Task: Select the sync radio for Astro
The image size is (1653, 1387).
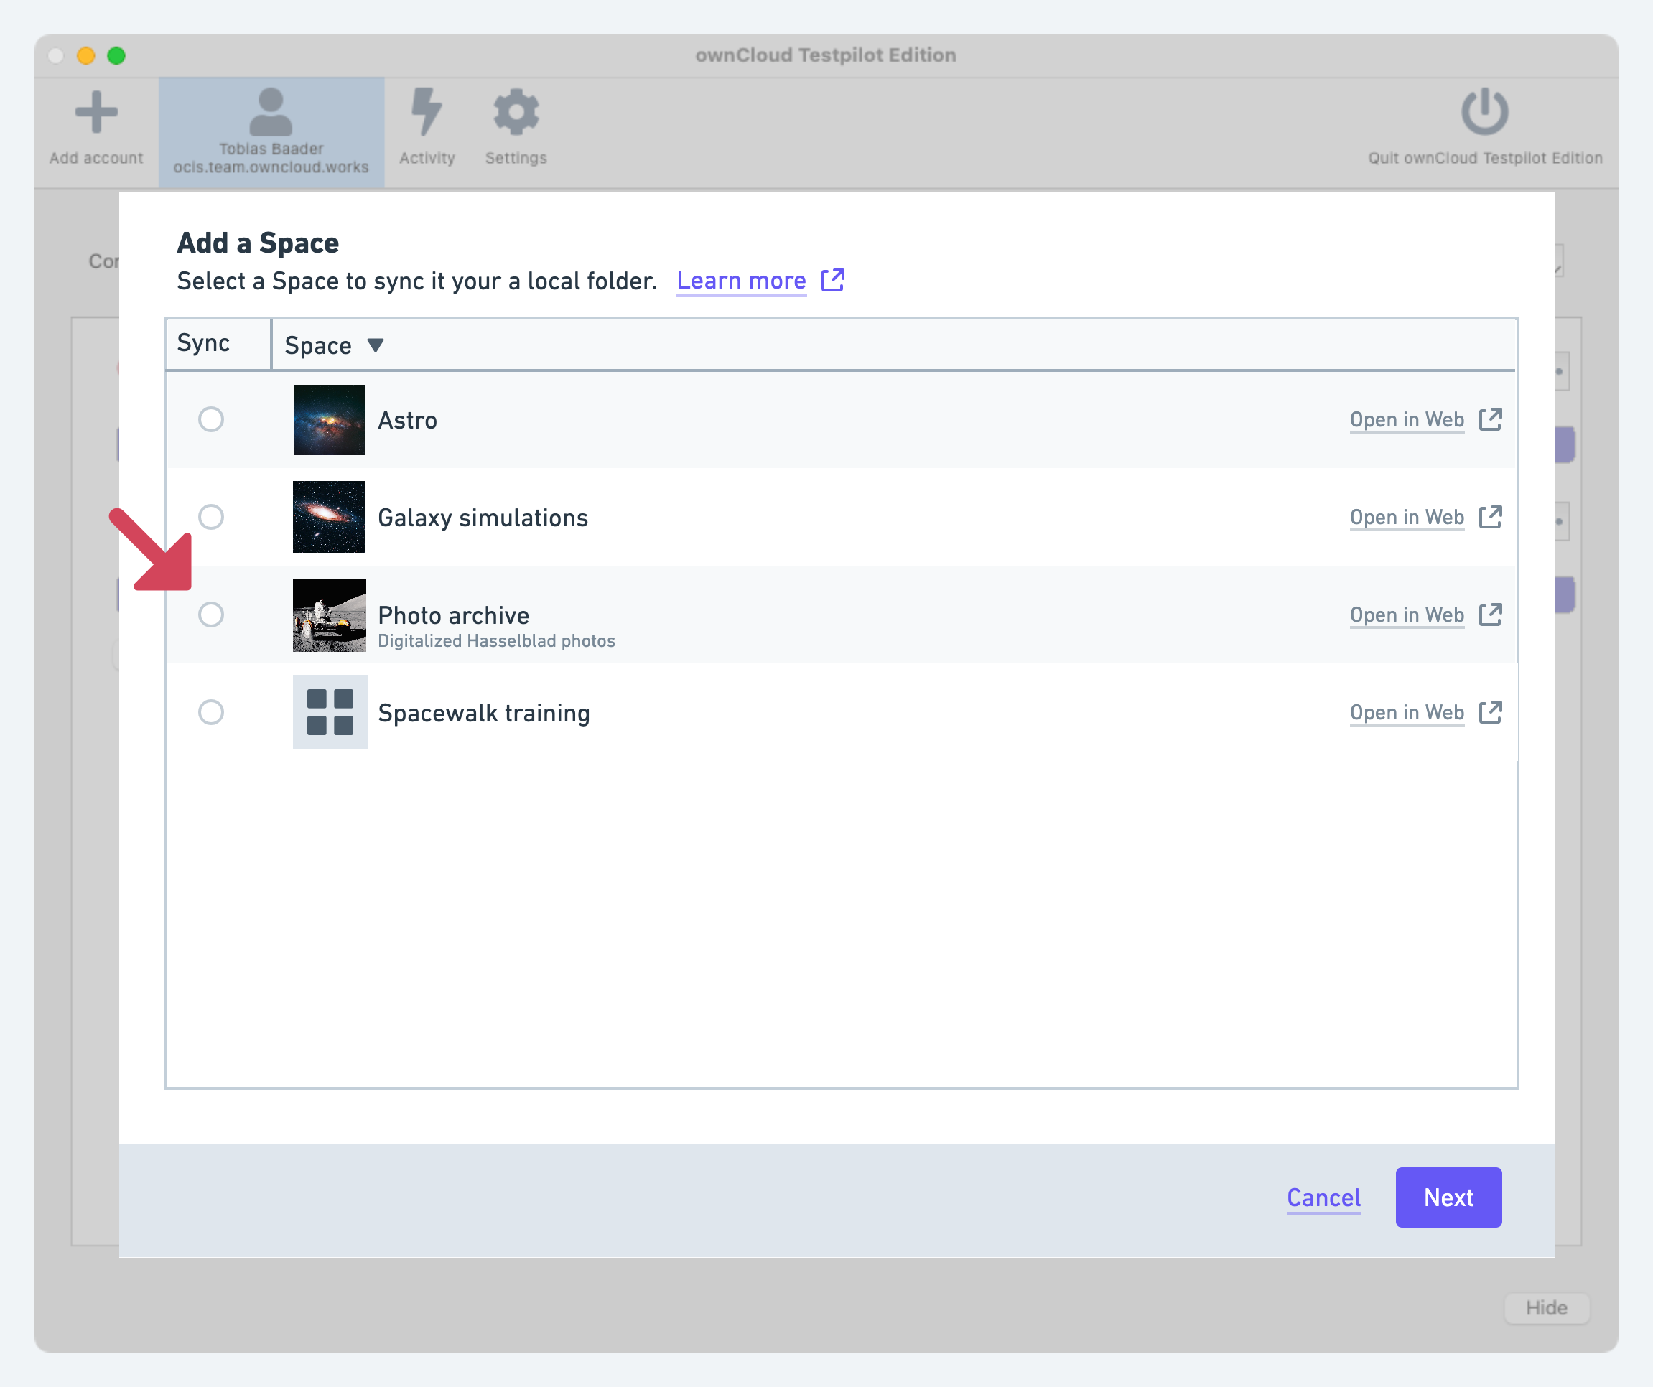Action: click(x=211, y=419)
